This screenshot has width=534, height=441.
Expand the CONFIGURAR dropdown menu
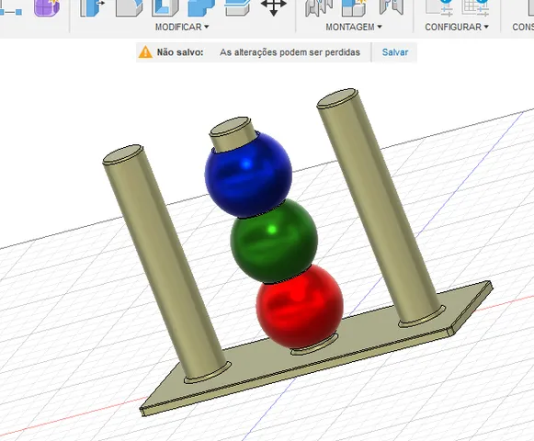coord(457,27)
